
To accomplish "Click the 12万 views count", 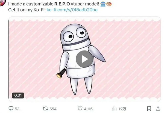I will pos(122,109).
